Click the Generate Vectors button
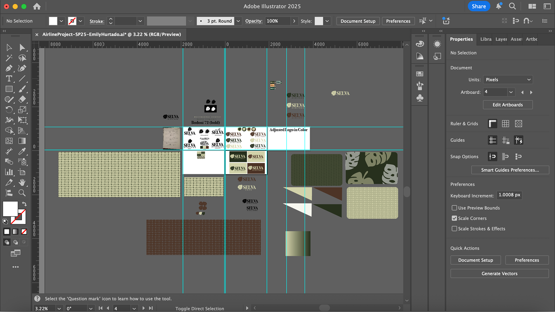Viewport: 555px width, 312px height. 499,273
